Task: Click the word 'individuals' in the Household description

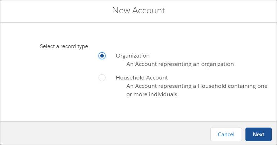Action: pyautogui.click(x=163, y=94)
